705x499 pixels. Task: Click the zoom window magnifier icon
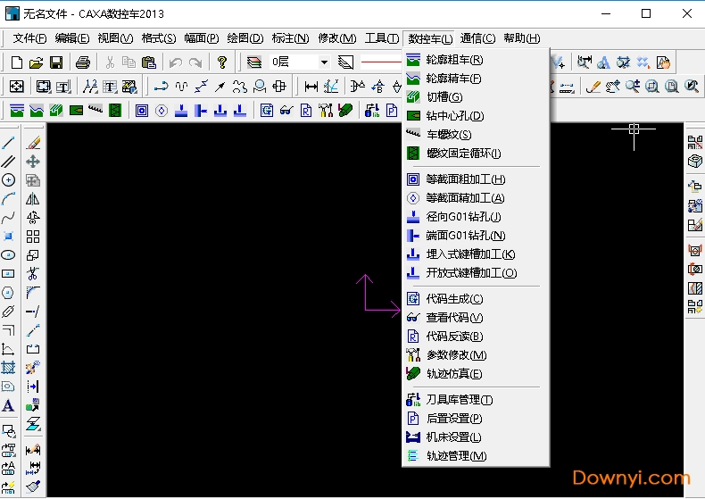(x=652, y=87)
